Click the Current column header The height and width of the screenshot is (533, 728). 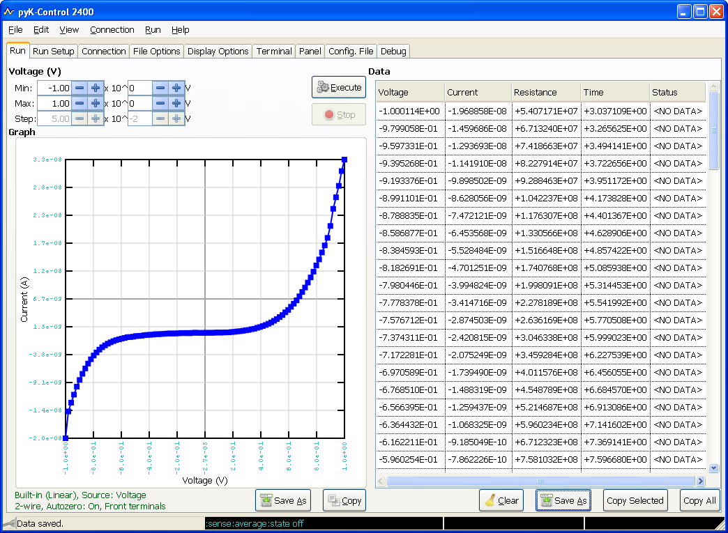pos(478,92)
